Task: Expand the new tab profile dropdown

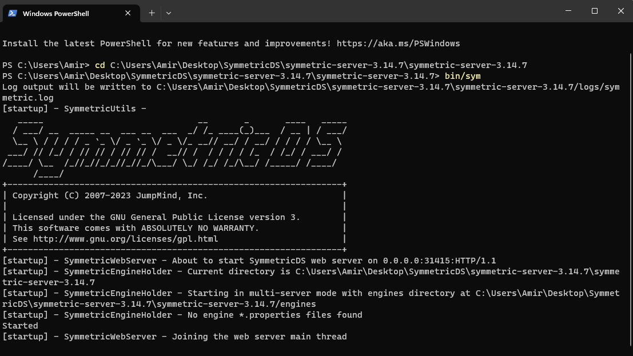Action: (x=169, y=13)
